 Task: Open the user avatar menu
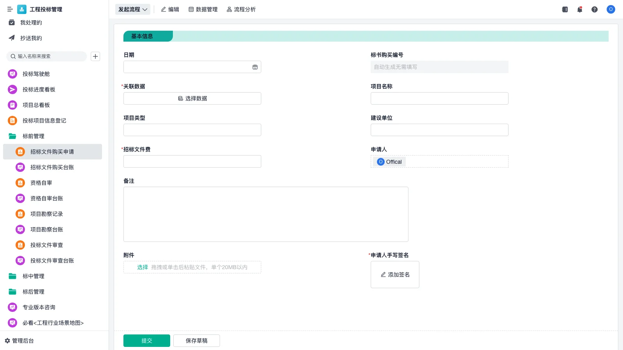pos(611,9)
